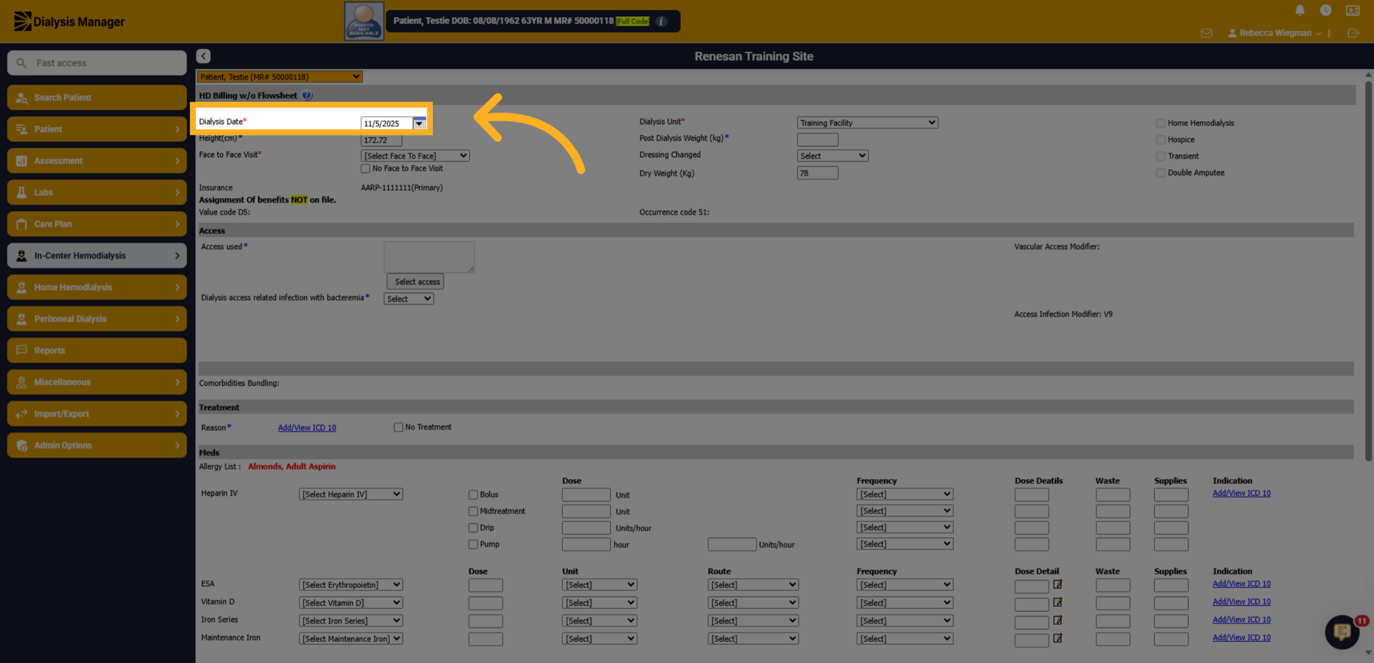The width and height of the screenshot is (1374, 663).
Task: Open the Face to Face Visit dropdown
Action: (415, 156)
